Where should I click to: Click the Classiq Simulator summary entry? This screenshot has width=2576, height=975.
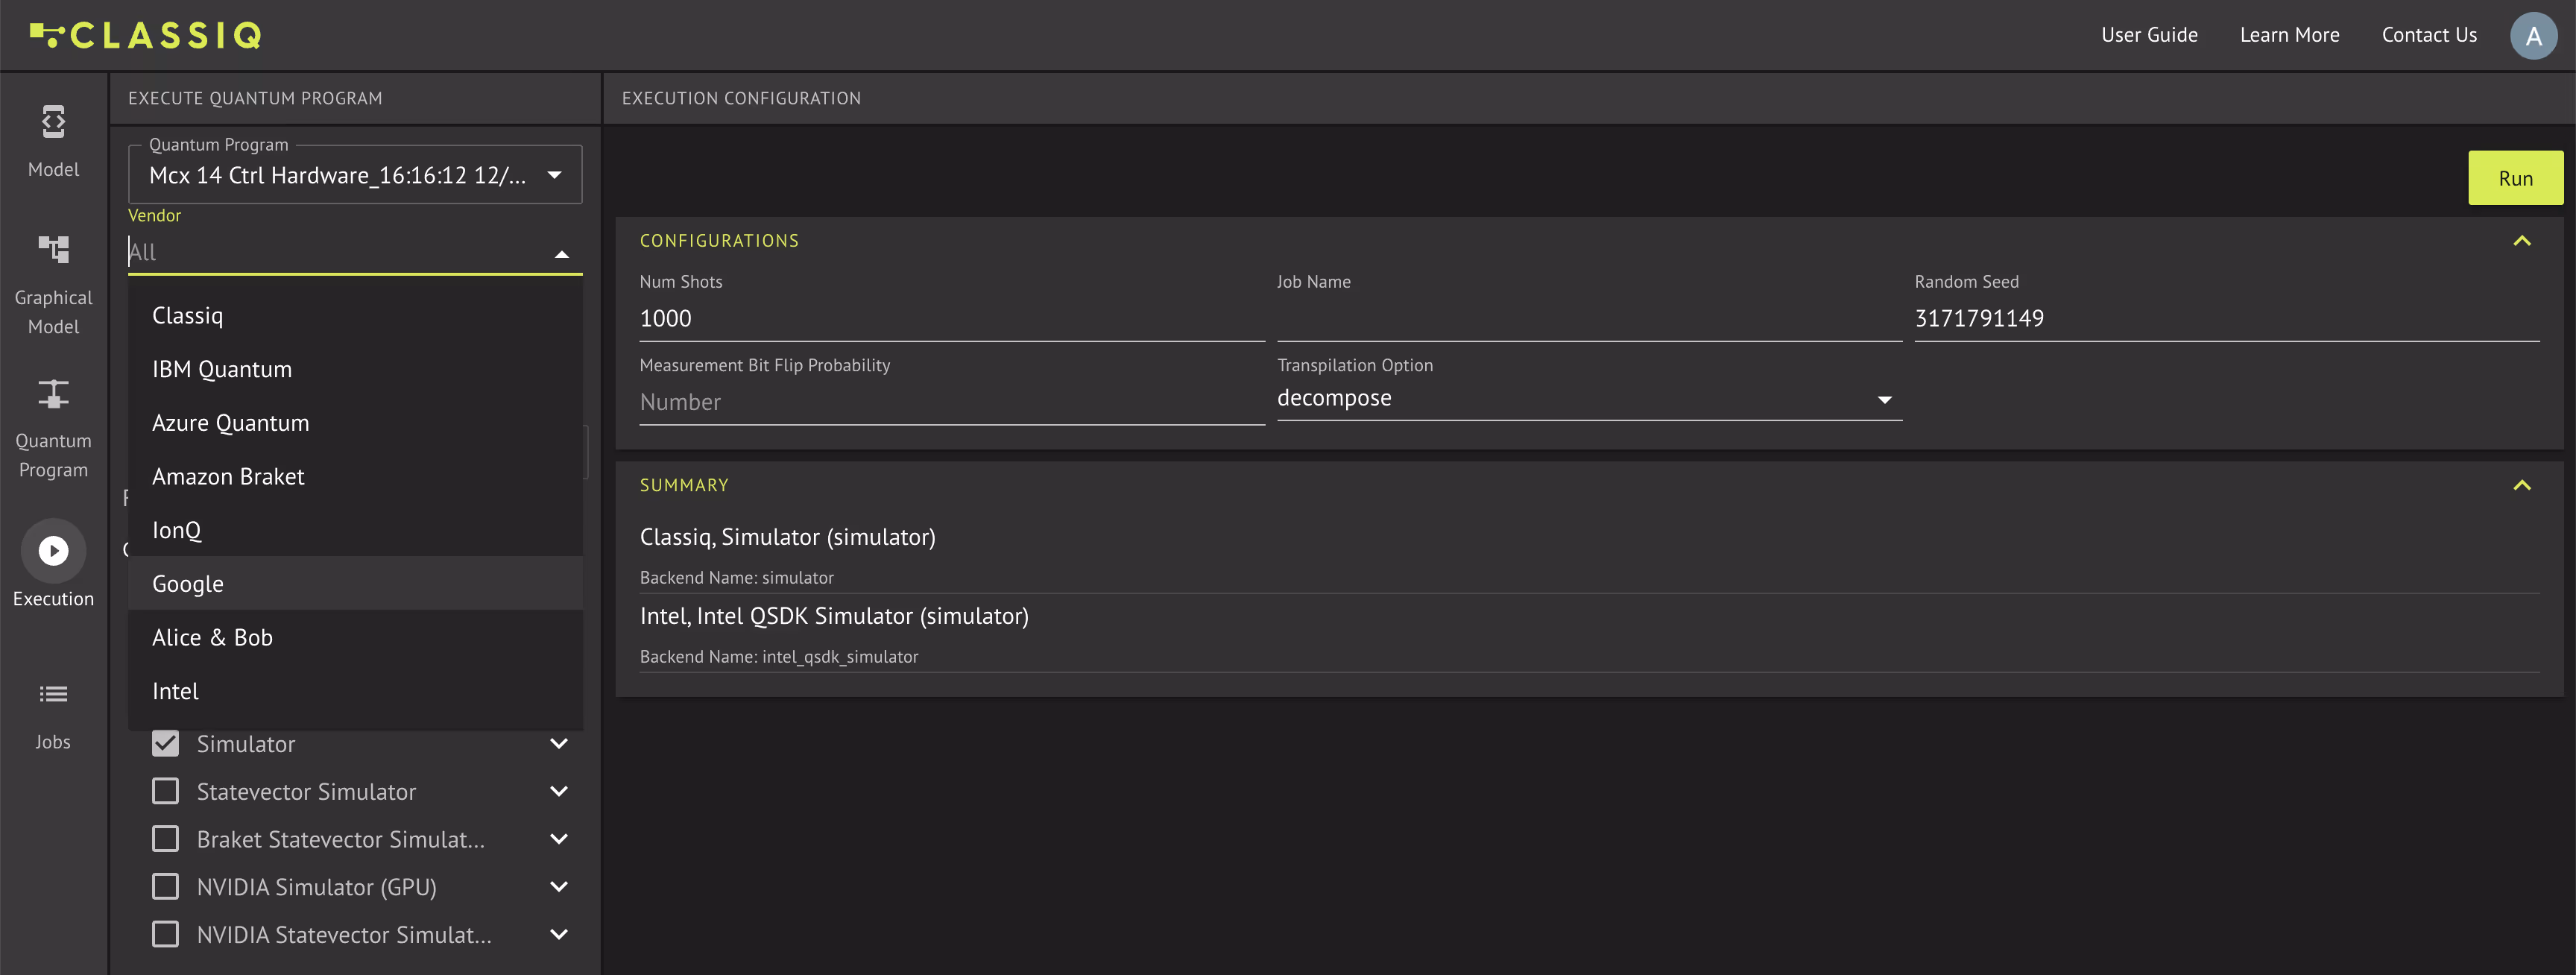pos(787,537)
